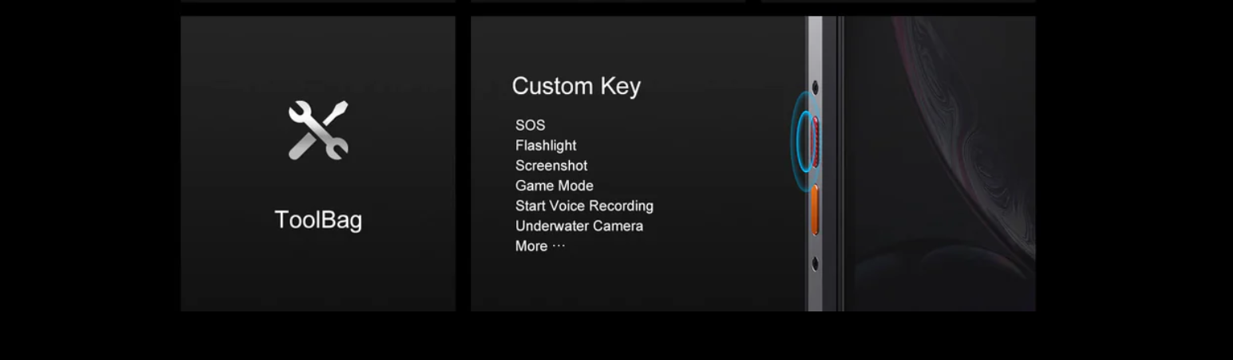
Task: Select Underwater Camera option
Action: tap(579, 225)
